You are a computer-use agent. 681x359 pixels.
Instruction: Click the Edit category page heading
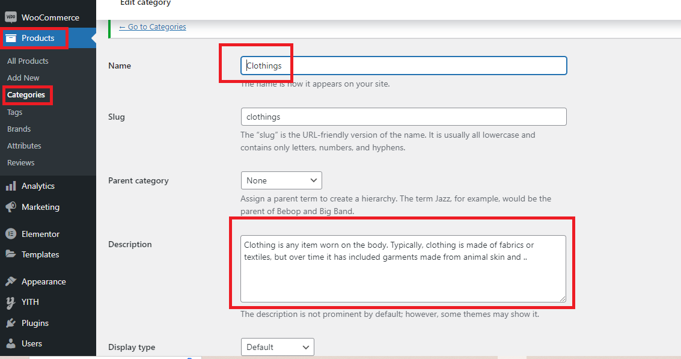tap(145, 2)
